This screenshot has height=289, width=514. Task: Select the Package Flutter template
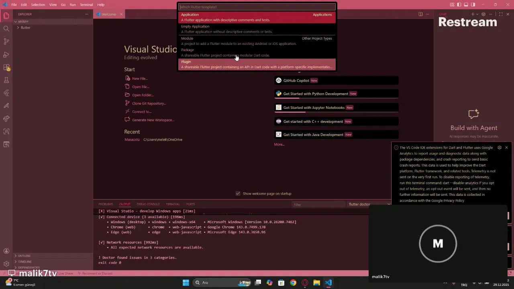click(257, 53)
